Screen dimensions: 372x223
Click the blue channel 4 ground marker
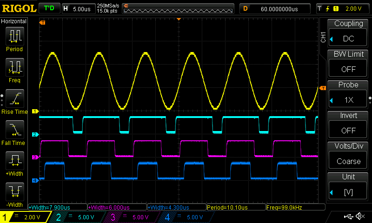[35, 180]
